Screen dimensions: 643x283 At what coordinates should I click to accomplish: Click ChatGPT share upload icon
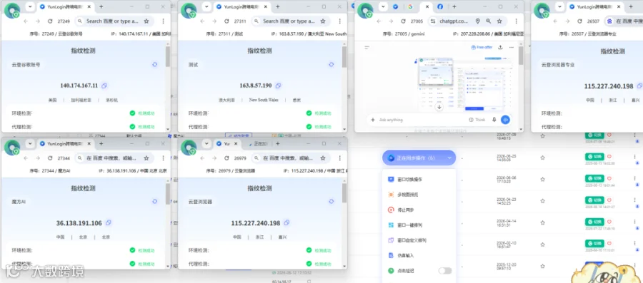click(x=500, y=48)
